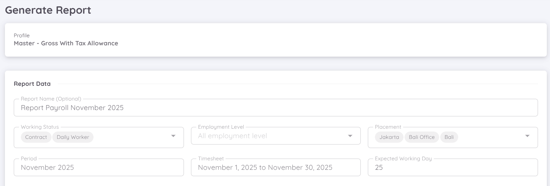Select the Bali placement chip
This screenshot has width=550, height=186.
click(449, 137)
